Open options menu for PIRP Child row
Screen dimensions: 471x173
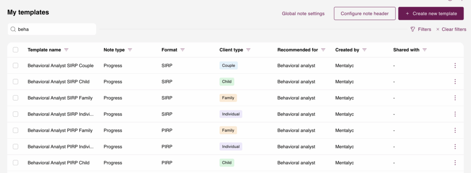(455, 162)
